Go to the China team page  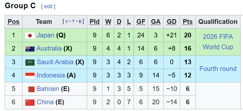point(45,102)
